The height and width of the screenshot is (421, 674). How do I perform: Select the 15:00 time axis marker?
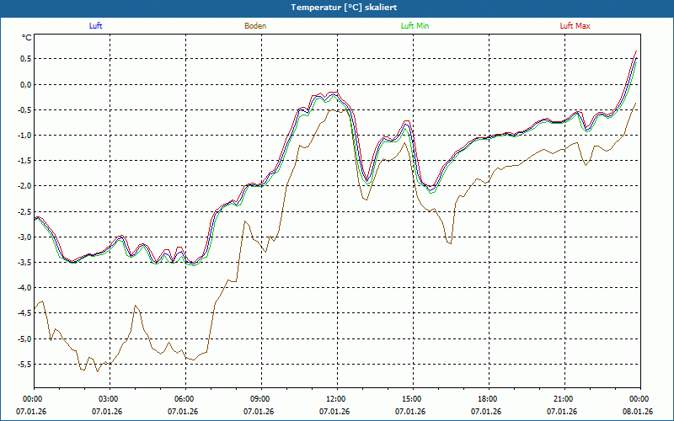pos(412,399)
